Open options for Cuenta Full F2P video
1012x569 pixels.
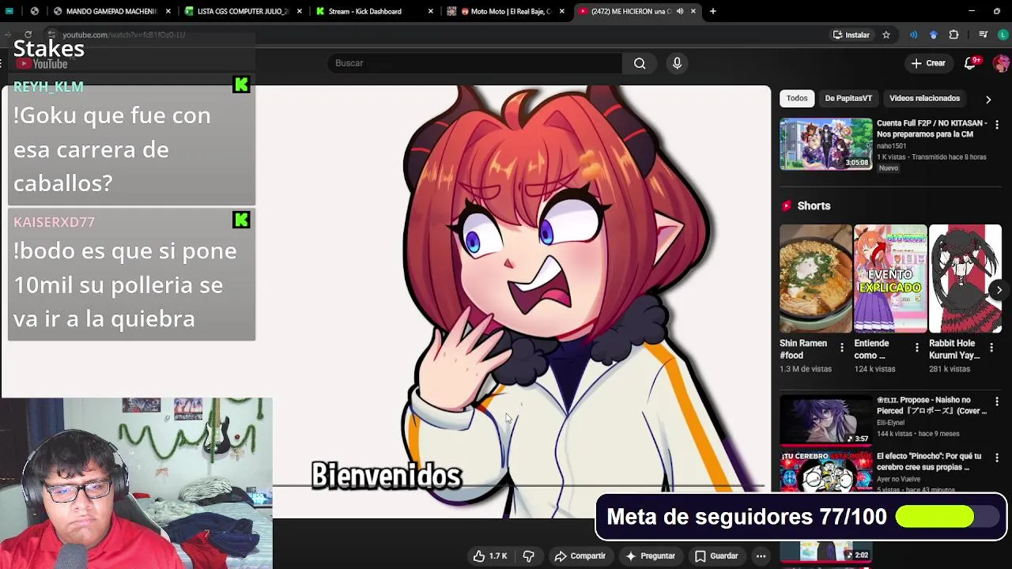point(996,125)
